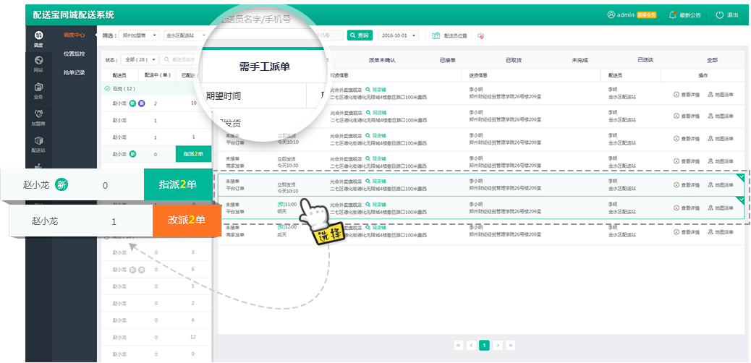
Task: Click the admin user account icon
Action: click(x=611, y=14)
